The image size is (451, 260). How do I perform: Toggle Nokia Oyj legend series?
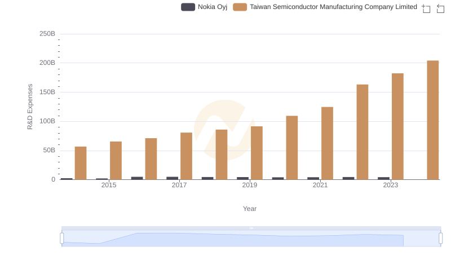click(x=204, y=7)
